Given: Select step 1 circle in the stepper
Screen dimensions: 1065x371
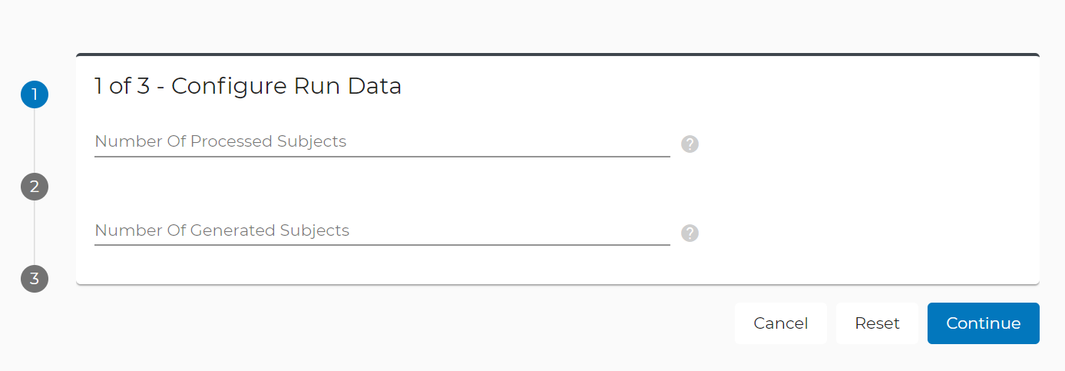Looking at the screenshot, I should click(x=35, y=95).
